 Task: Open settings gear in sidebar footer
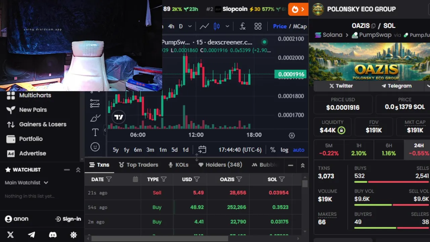(x=74, y=235)
